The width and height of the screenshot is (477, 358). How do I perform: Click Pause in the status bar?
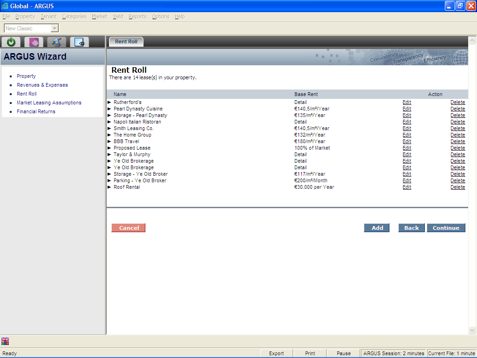click(x=344, y=353)
